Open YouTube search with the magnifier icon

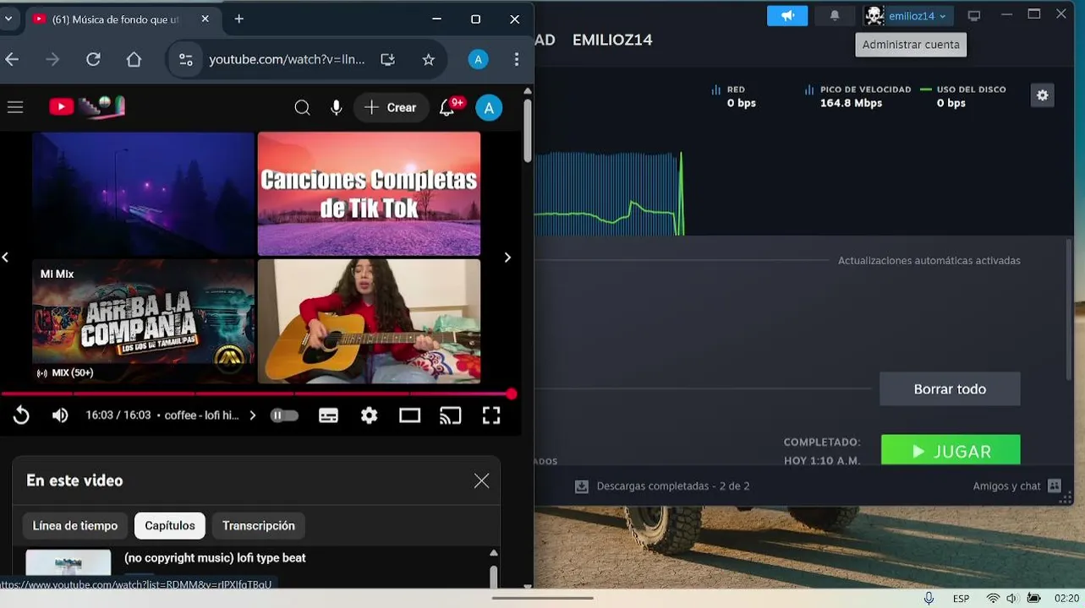click(x=302, y=107)
